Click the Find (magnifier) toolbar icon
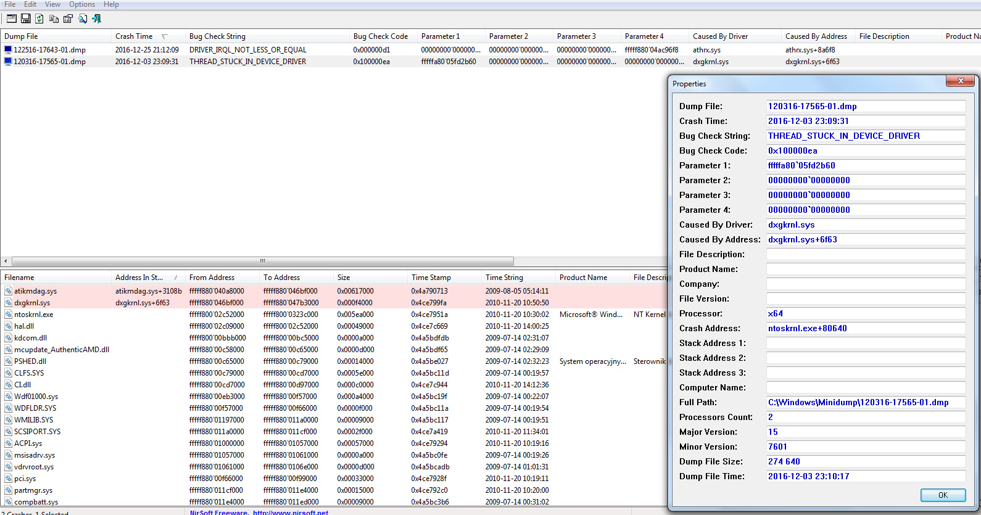Viewport: 981px width, 515px height. [83, 19]
